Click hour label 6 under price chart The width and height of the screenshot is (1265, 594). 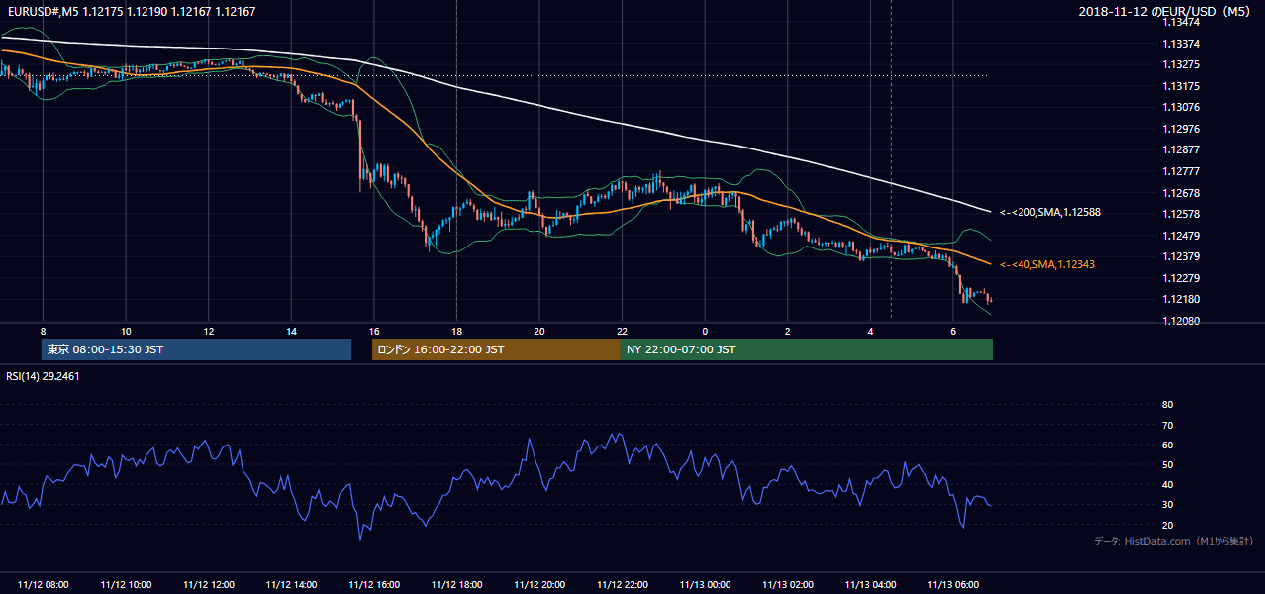(953, 331)
